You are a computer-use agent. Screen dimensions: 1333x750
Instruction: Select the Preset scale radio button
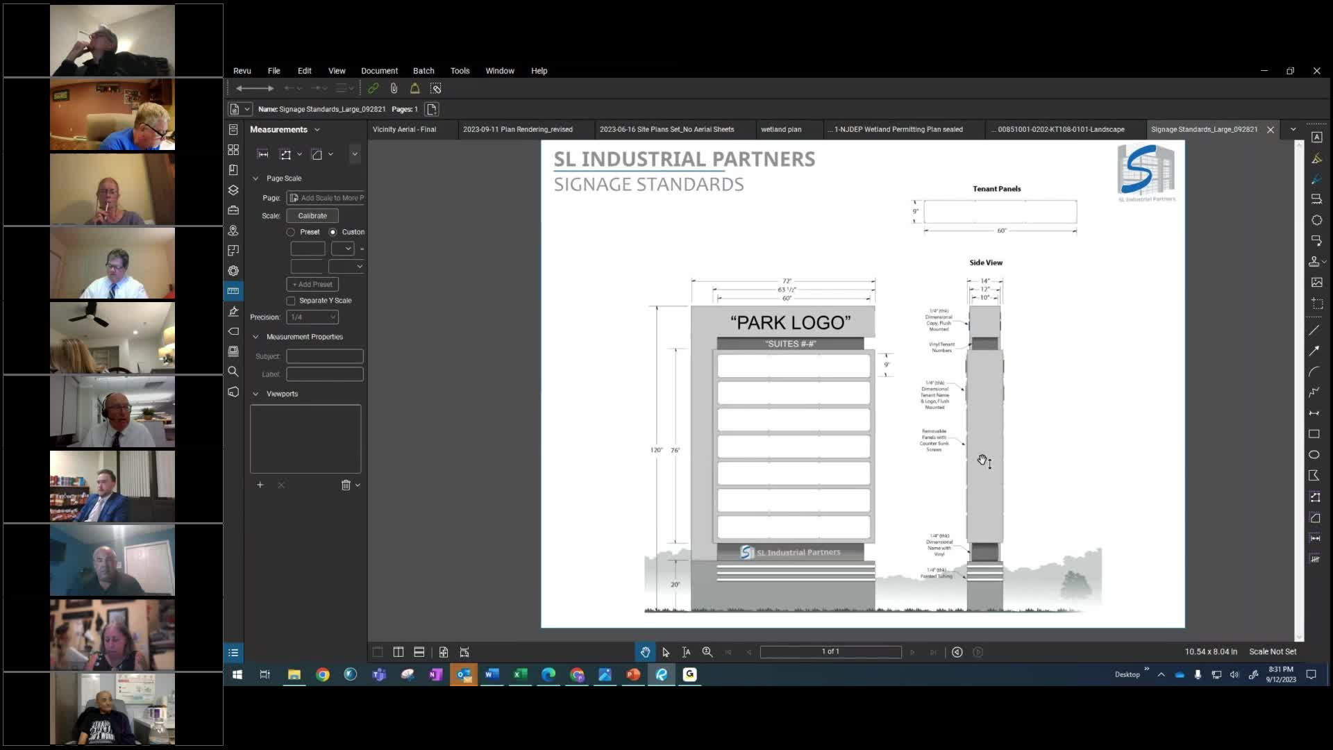tap(291, 232)
